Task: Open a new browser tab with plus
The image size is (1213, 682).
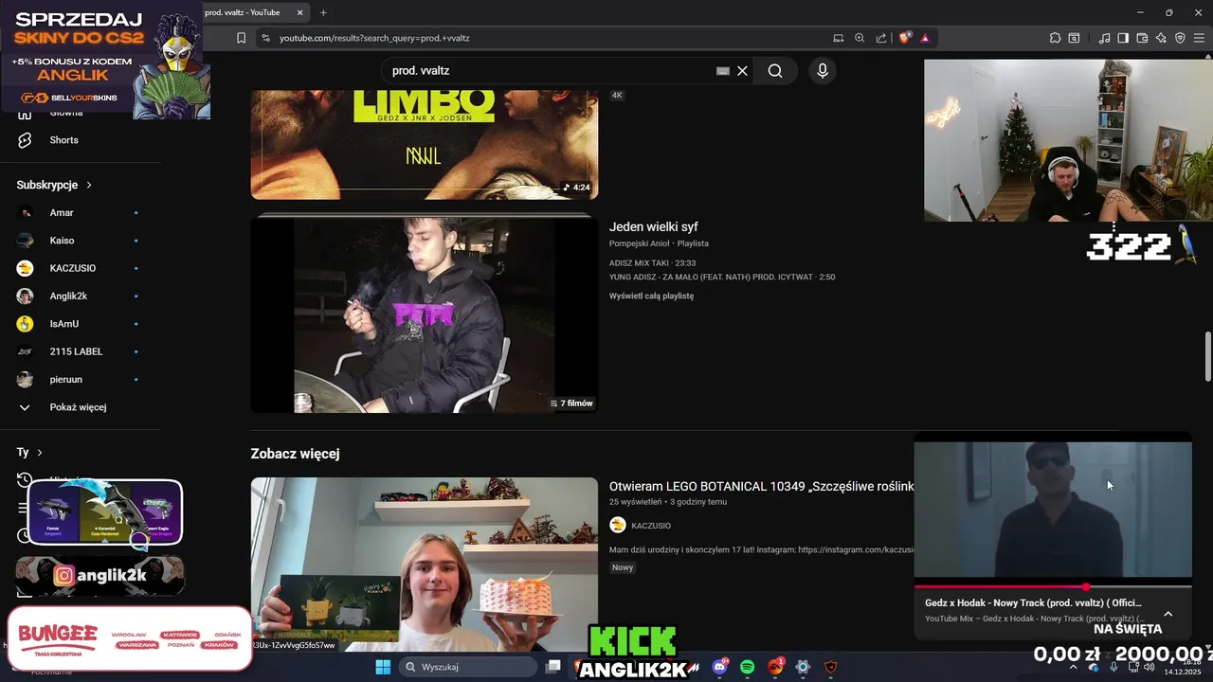Action: [323, 12]
